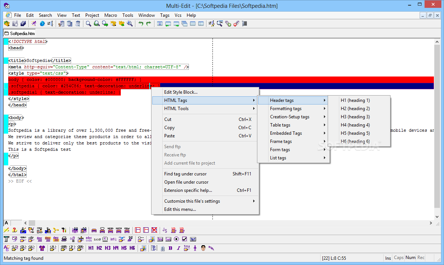Expand the Creation-Setup tags submenu

(293, 117)
